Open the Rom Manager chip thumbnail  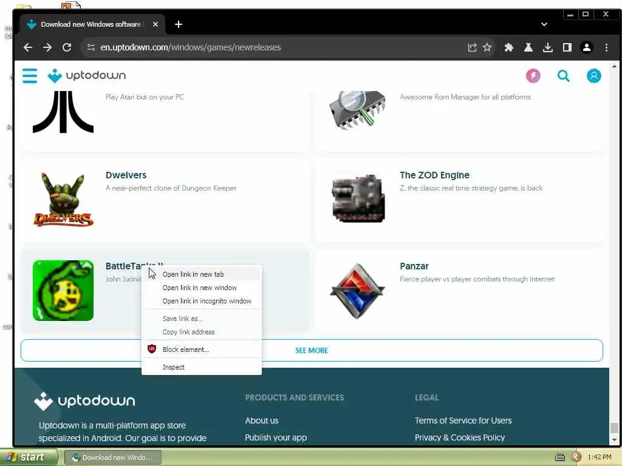pos(357,110)
